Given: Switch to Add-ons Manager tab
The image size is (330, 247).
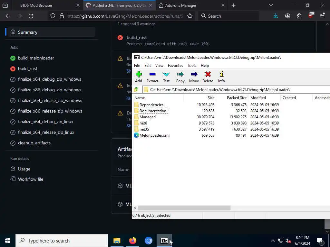Looking at the screenshot, I should point(181,5).
